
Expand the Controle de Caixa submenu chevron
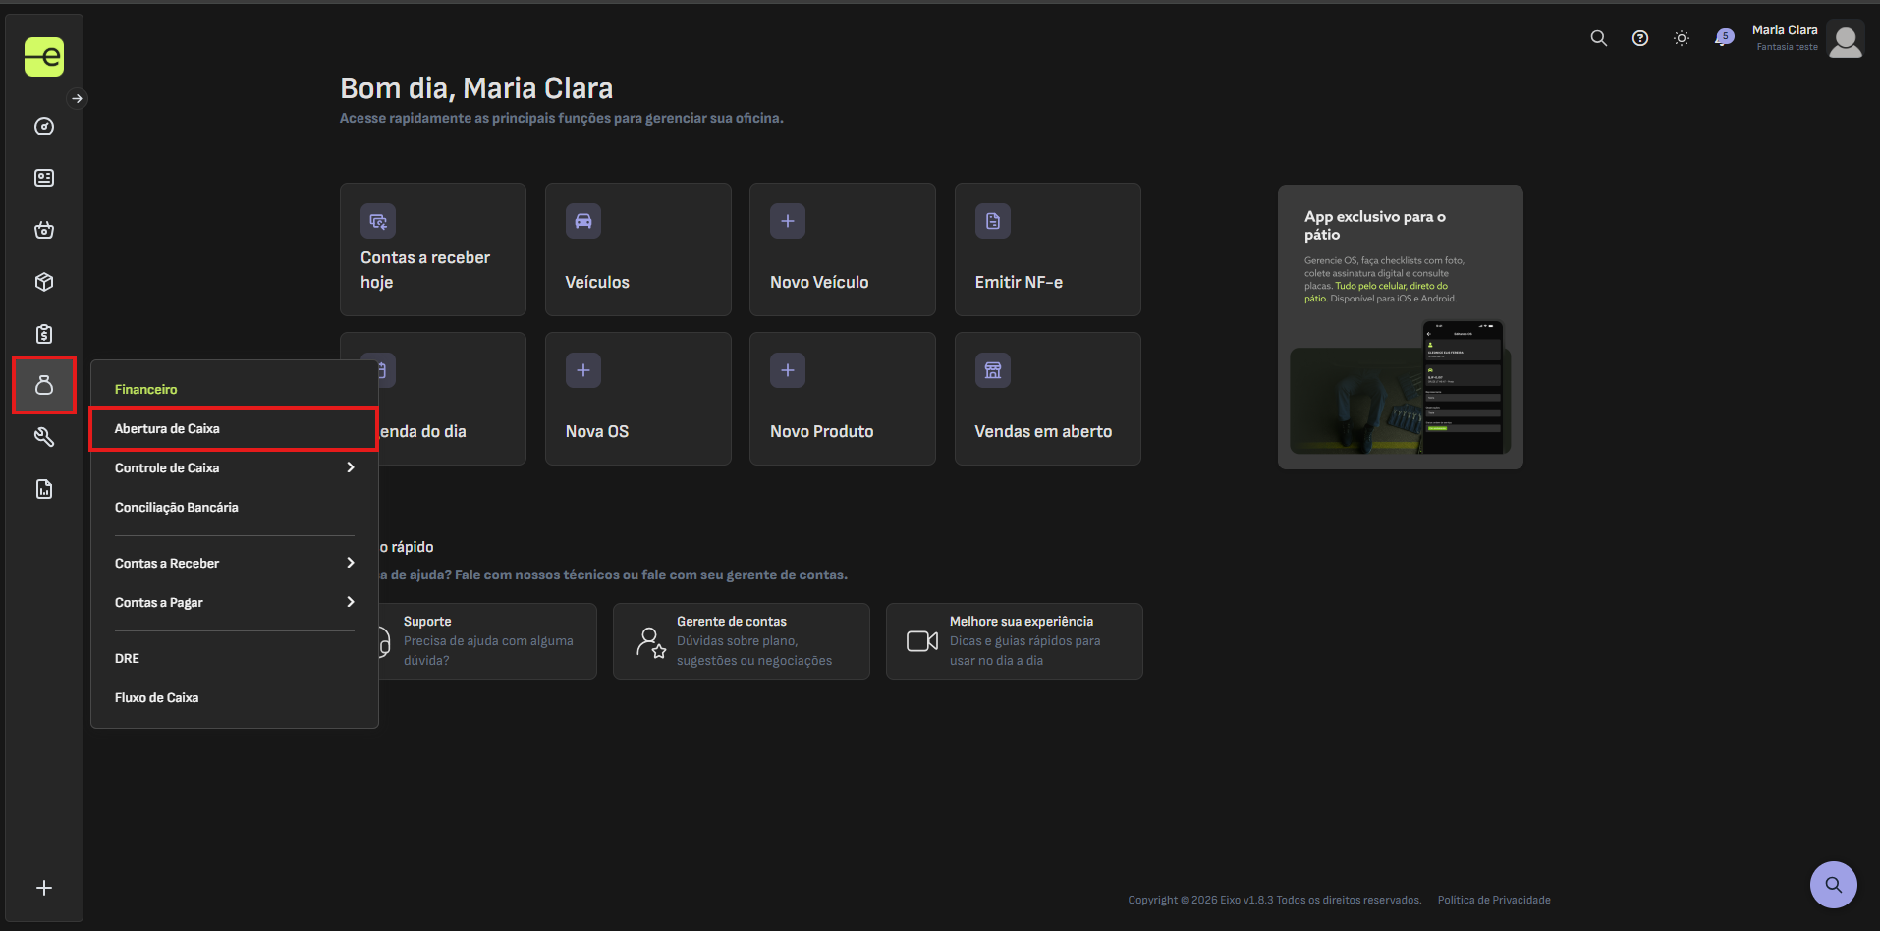click(x=351, y=467)
